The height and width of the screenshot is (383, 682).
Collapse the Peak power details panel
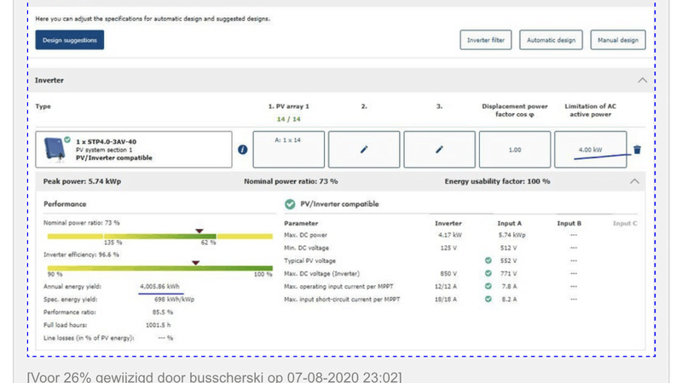click(x=633, y=181)
